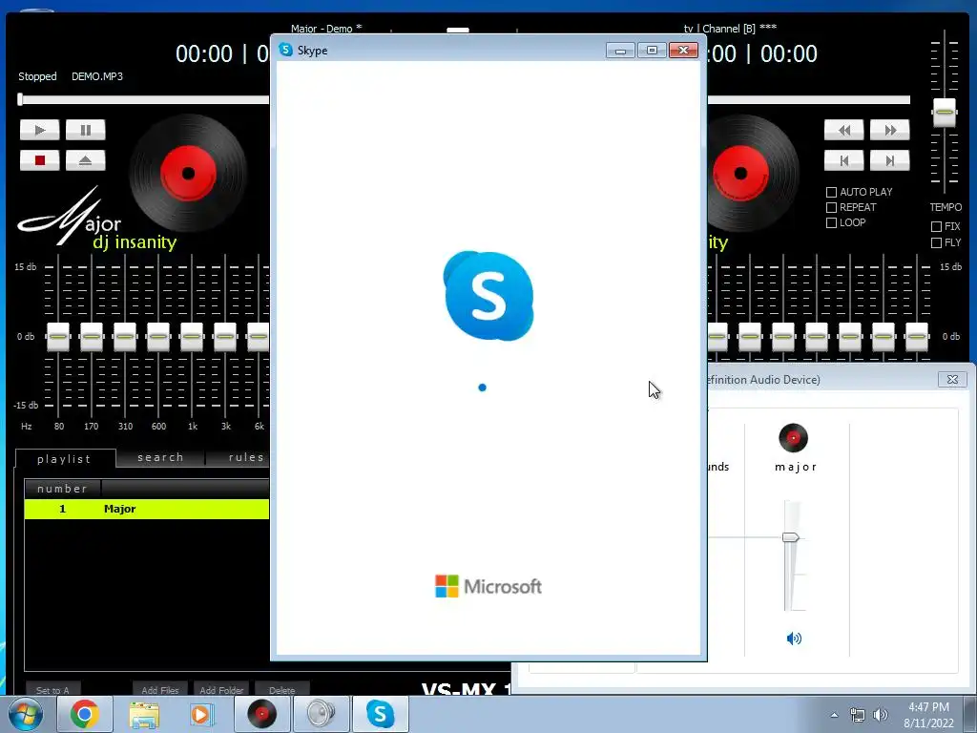Click the rightmost equalizer fader on deck B

point(917,337)
